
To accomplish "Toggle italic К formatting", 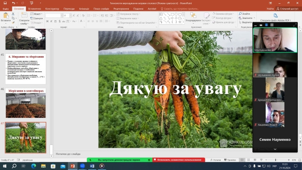I will [51, 21].
